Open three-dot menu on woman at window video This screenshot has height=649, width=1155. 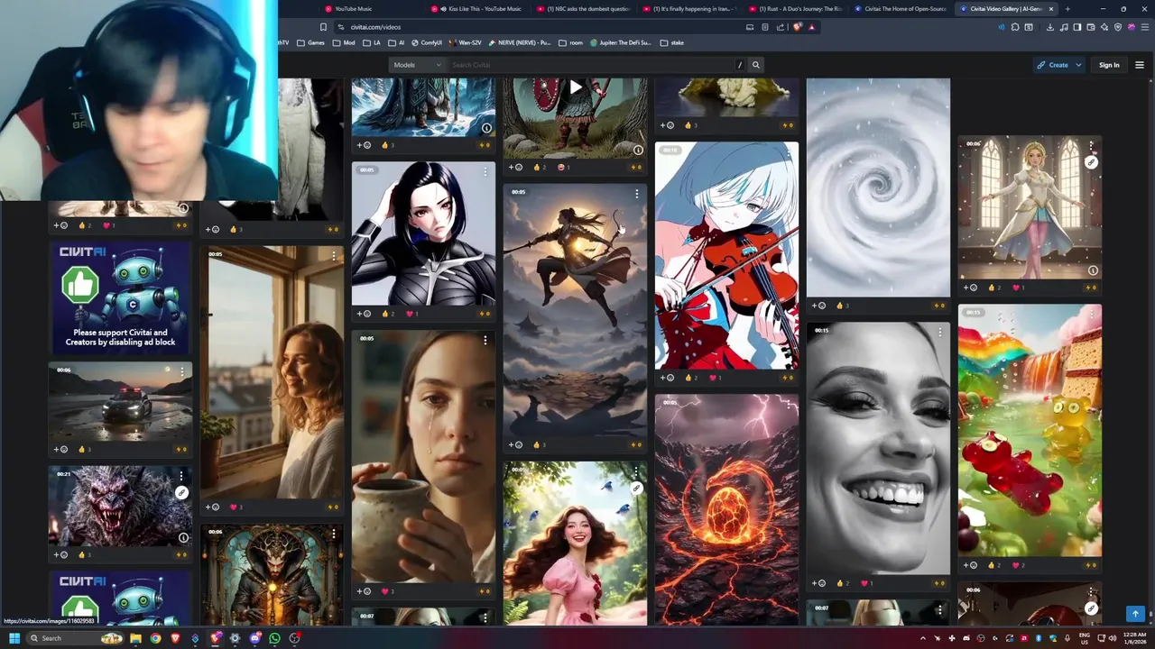(333, 256)
